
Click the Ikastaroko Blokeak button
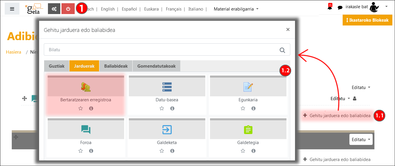pyautogui.click(x=367, y=20)
